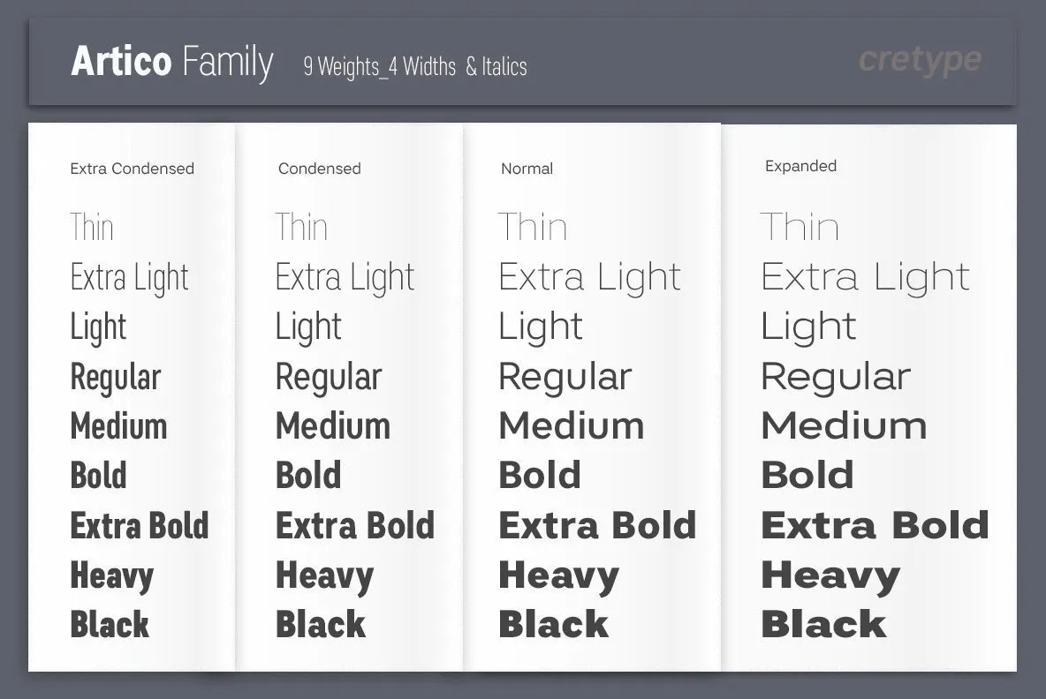Click the cretype logo
Screen dimensions: 1046x699
(920, 61)
